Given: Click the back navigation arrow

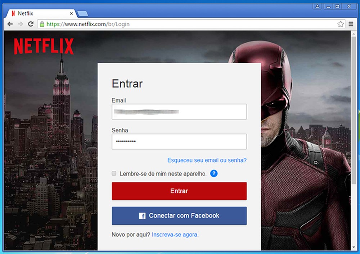Looking at the screenshot, I should (x=10, y=24).
